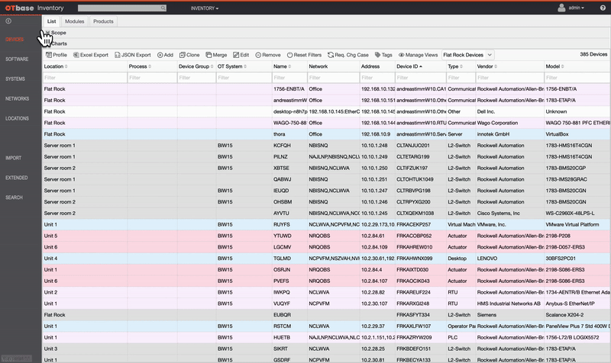
Task: Reset Filters on the device list
Action: (304, 55)
